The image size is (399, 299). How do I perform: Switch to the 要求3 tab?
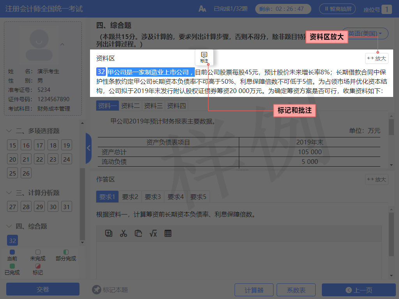(153, 197)
